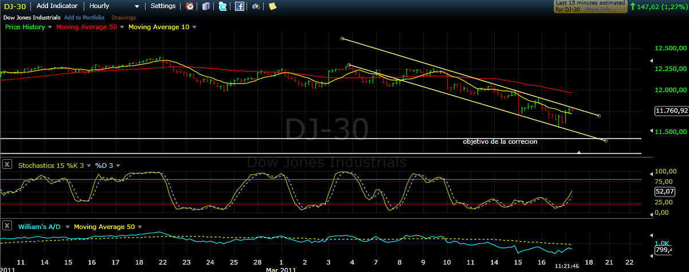Click the 12.250,00 price axis label

670,69
